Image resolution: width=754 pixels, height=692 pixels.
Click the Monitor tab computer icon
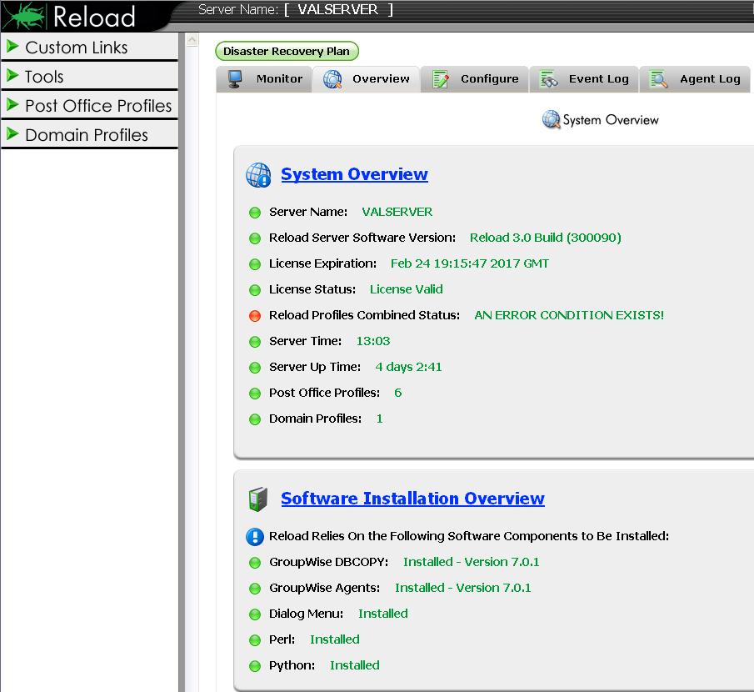pyautogui.click(x=236, y=79)
